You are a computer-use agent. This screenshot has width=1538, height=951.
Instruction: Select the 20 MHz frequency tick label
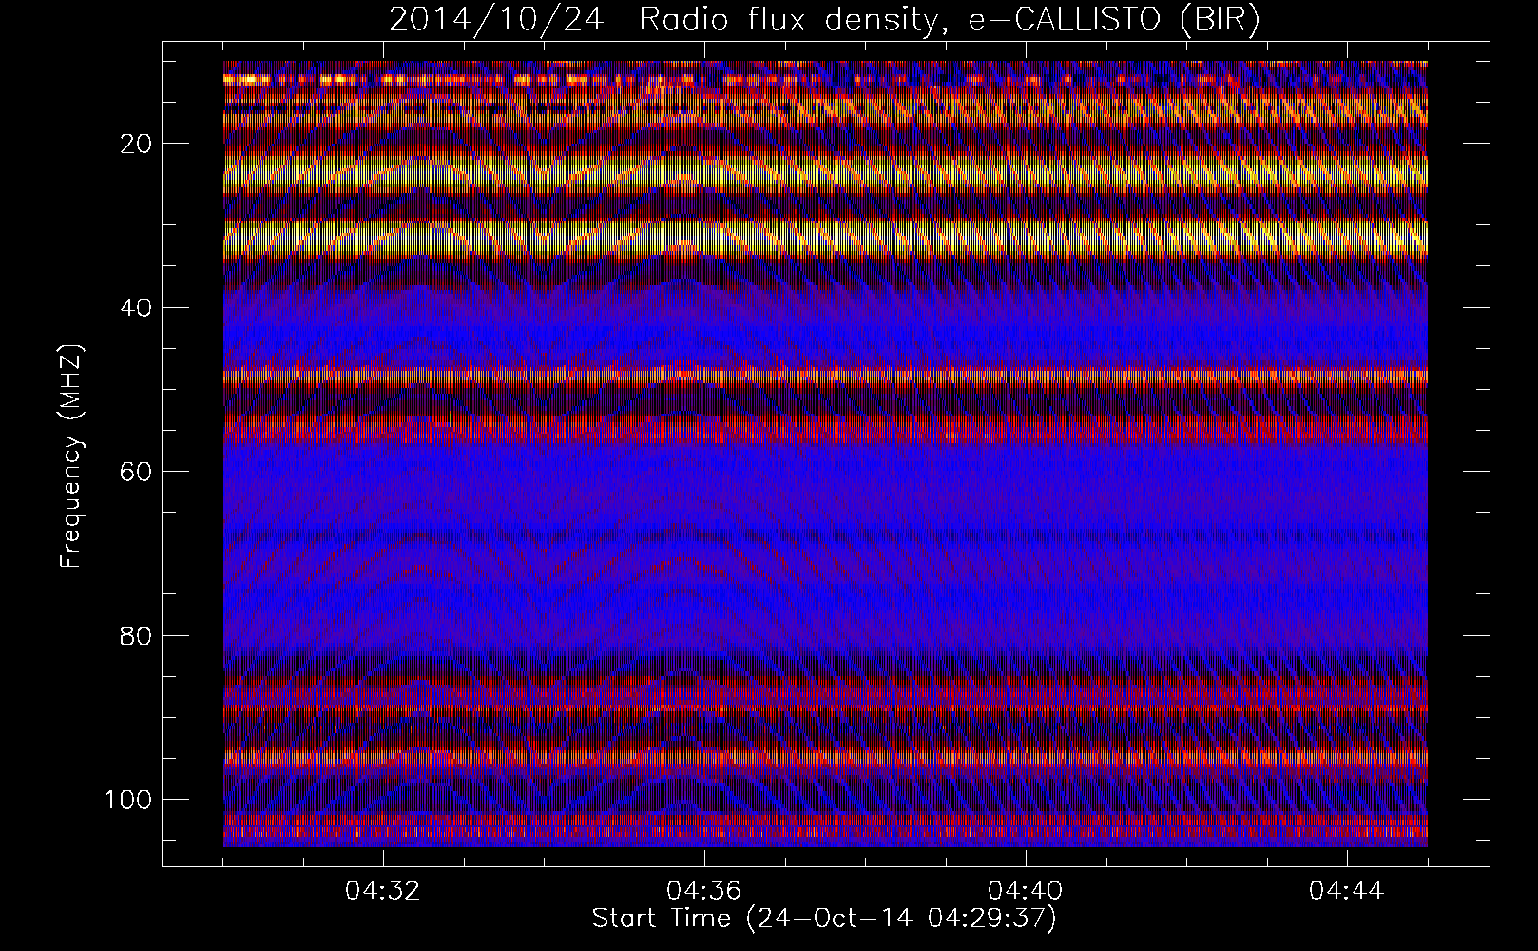point(136,144)
